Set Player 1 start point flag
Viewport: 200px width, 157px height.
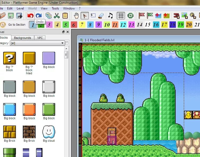(142, 16)
